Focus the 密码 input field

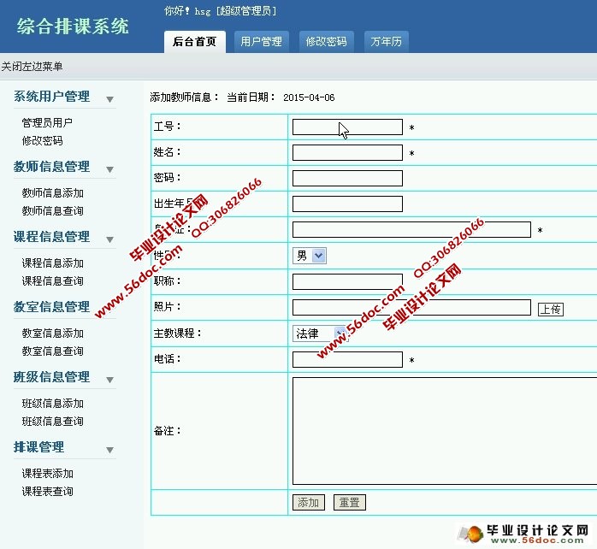[347, 178]
